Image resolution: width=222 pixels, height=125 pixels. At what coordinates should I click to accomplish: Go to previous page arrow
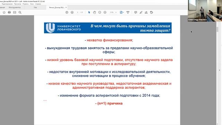click(67, 12)
